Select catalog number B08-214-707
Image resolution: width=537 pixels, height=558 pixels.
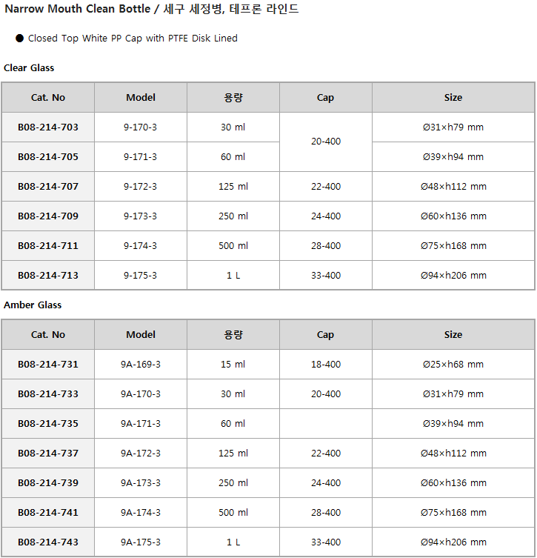48,186
